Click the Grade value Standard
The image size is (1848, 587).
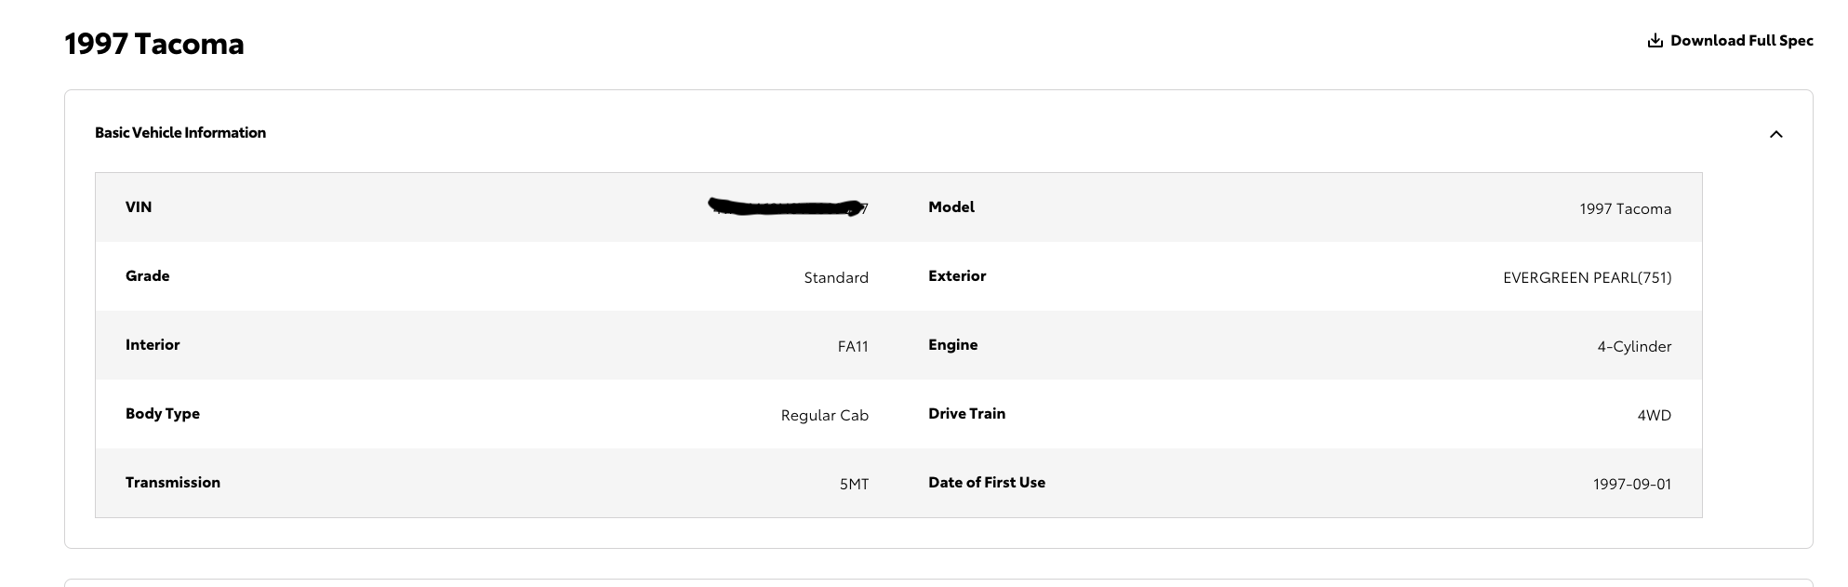click(836, 278)
